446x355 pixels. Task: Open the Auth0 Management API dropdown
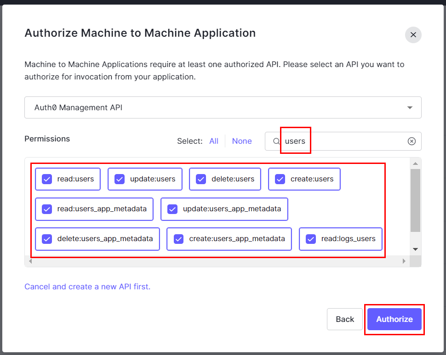pos(223,107)
